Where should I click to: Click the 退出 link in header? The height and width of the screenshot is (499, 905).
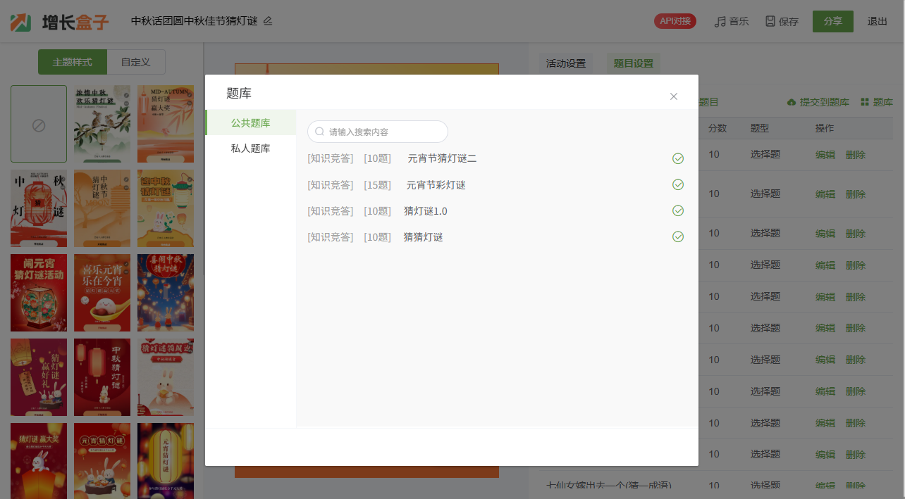[x=878, y=21]
